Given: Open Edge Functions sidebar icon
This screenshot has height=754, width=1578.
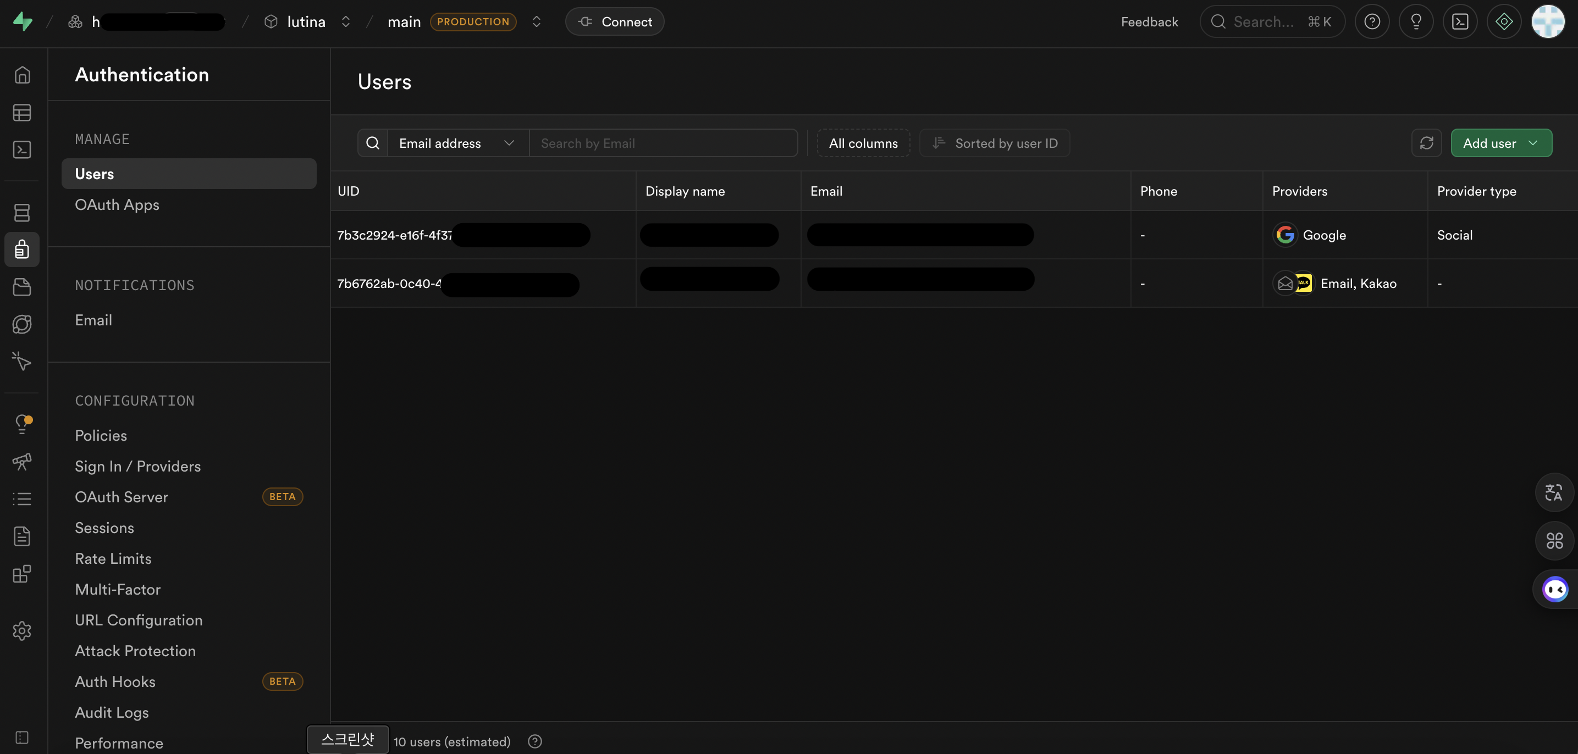Looking at the screenshot, I should point(22,324).
